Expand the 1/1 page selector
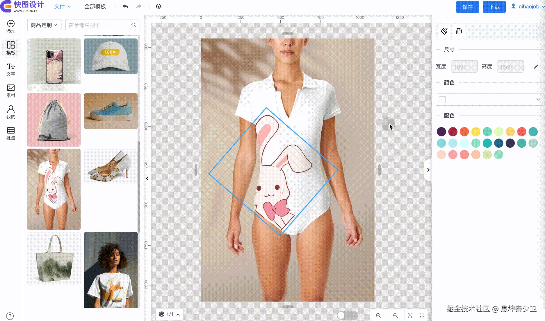 pyautogui.click(x=169, y=314)
